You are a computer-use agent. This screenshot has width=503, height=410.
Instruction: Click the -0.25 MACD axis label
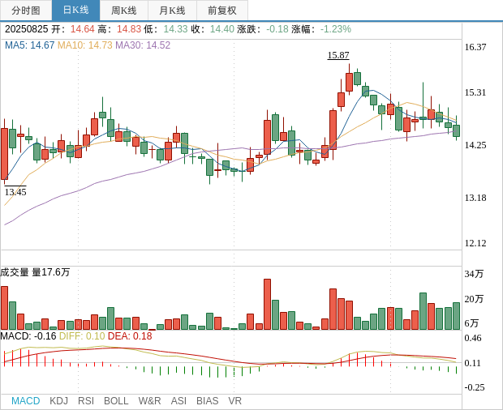coord(474,387)
